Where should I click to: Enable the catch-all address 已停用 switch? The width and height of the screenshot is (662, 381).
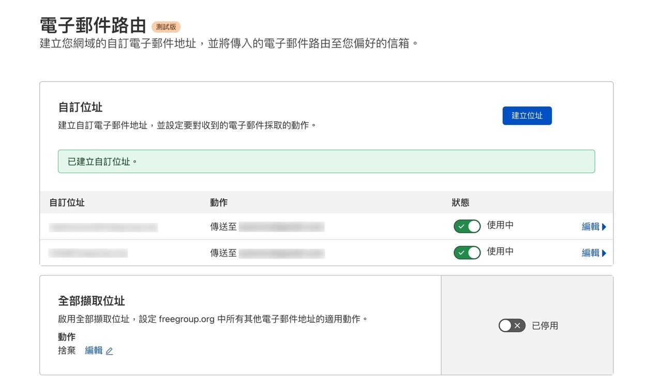pyautogui.click(x=512, y=325)
